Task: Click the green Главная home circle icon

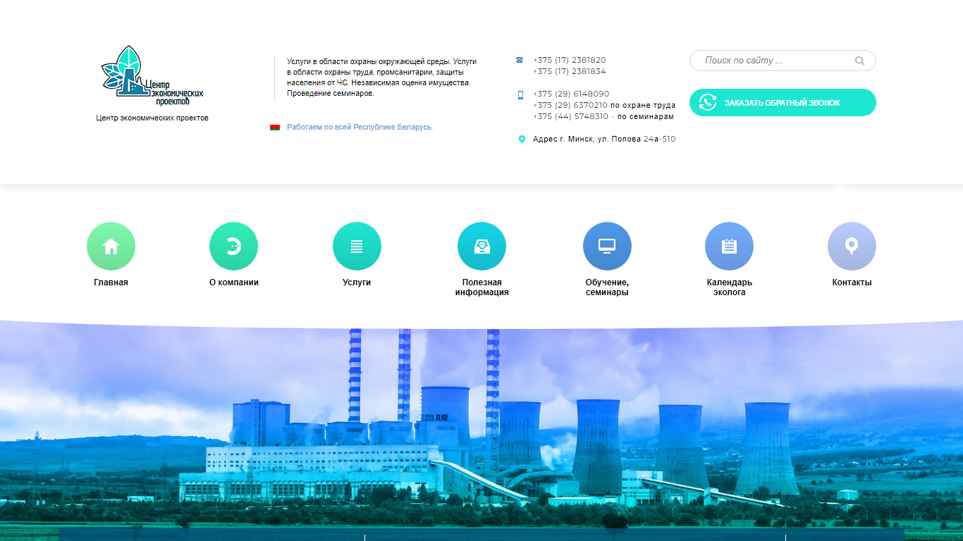Action: (x=111, y=246)
